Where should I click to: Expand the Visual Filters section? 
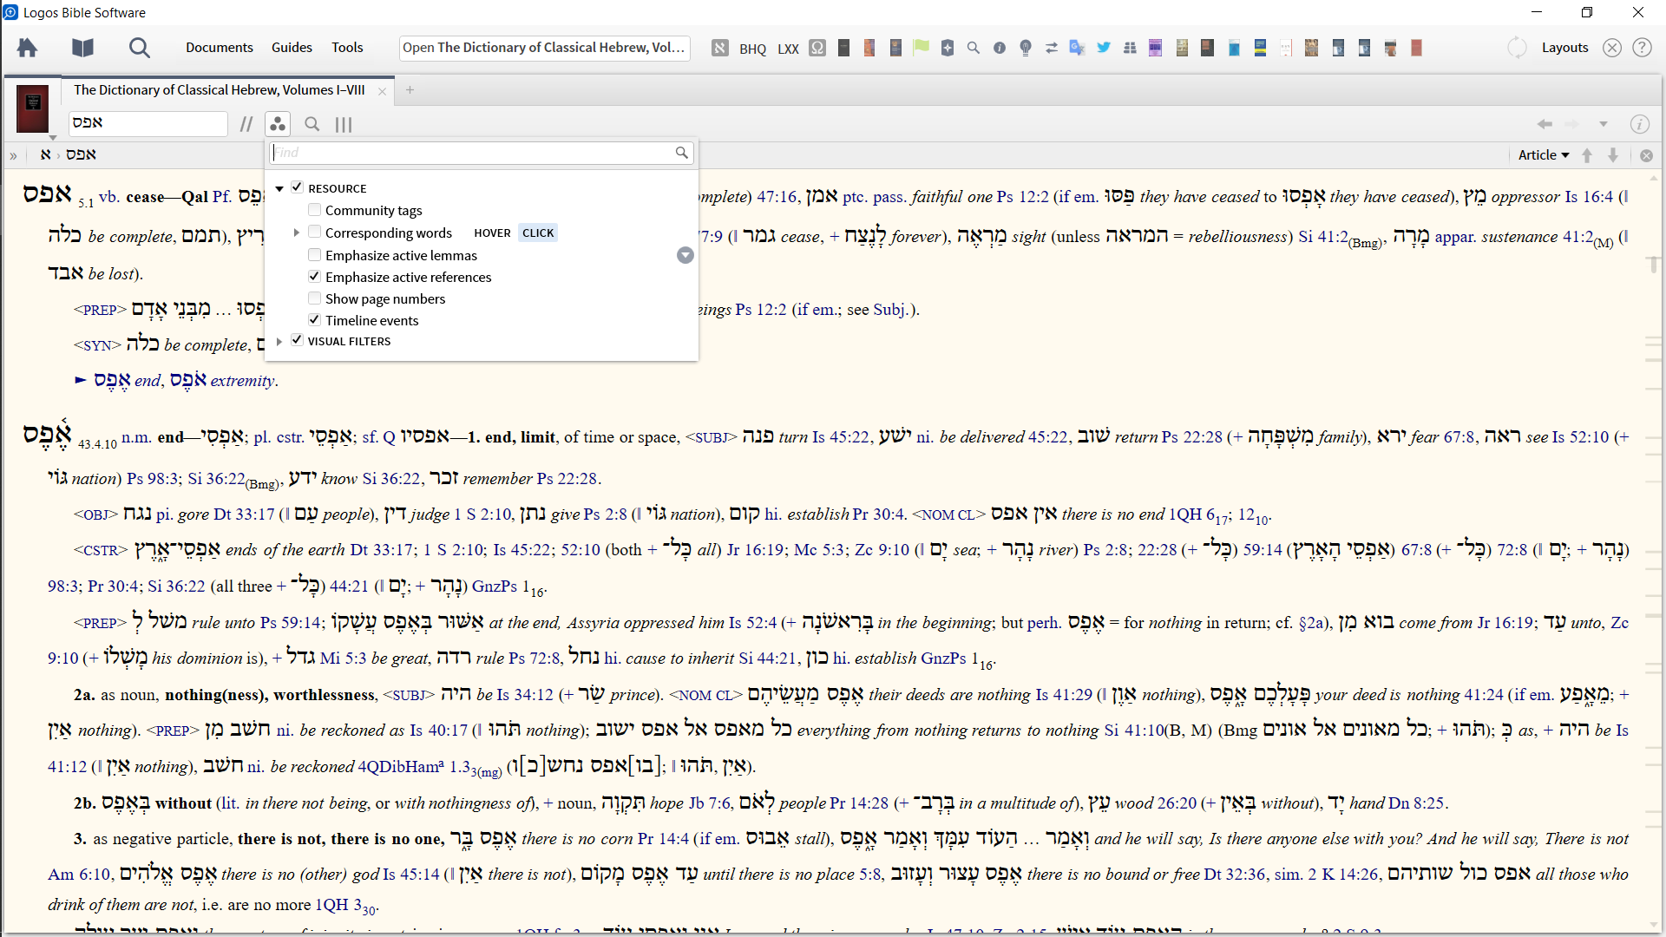(279, 341)
